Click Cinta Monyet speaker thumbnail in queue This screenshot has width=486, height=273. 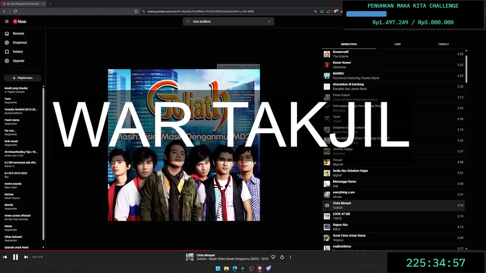pos(327,206)
